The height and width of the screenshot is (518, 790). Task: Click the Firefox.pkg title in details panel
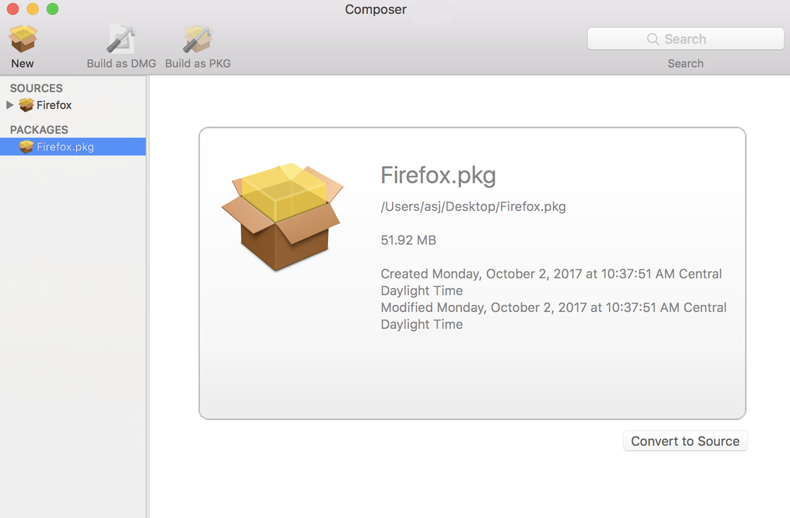pos(438,175)
